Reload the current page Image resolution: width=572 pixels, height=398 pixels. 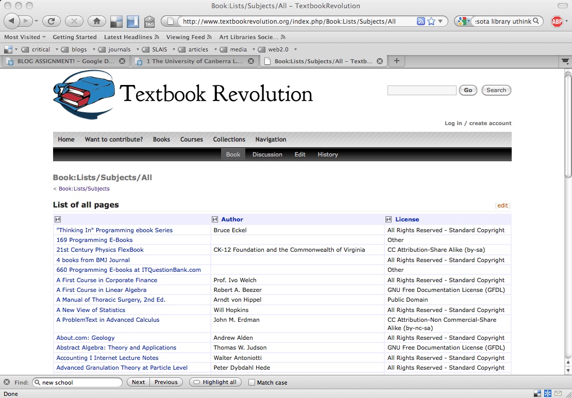point(51,21)
